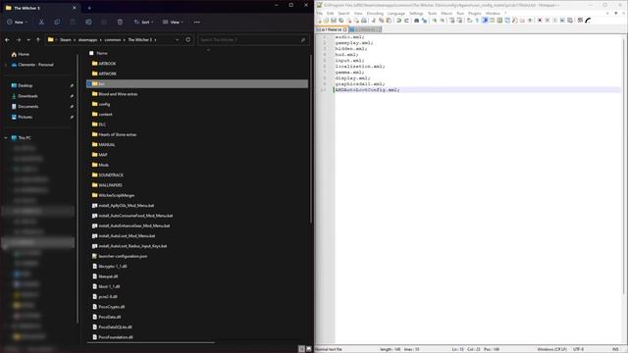The image size is (628, 353).
Task: Collapse the This PC tree node
Action: pyautogui.click(x=6, y=137)
